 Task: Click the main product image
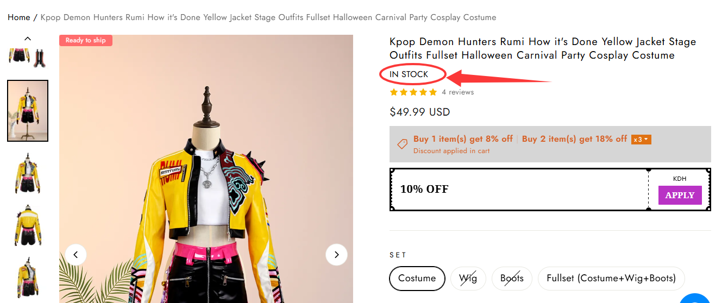coord(206,179)
